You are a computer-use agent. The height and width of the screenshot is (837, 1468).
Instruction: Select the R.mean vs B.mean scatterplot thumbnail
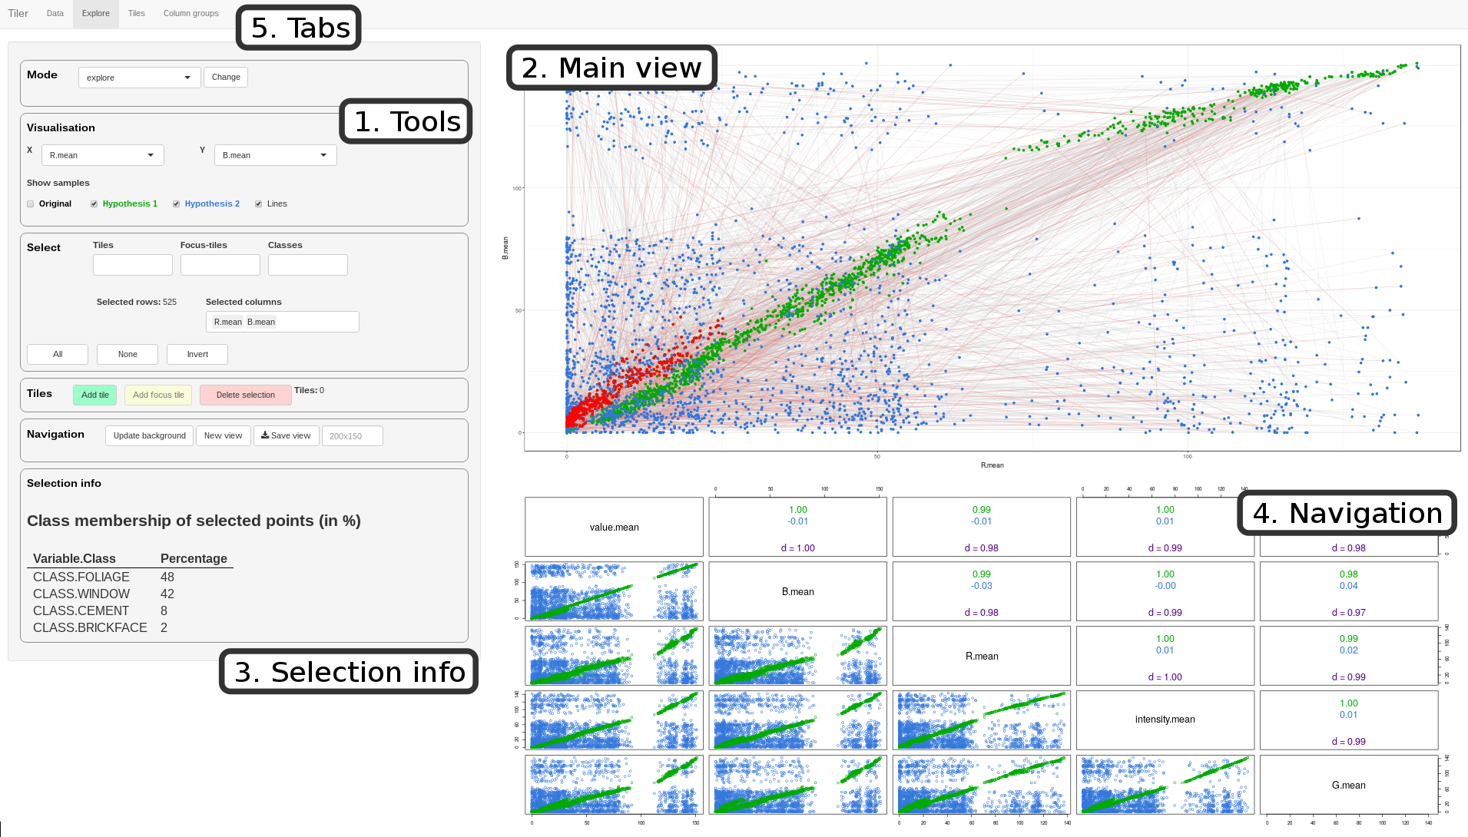tap(797, 656)
